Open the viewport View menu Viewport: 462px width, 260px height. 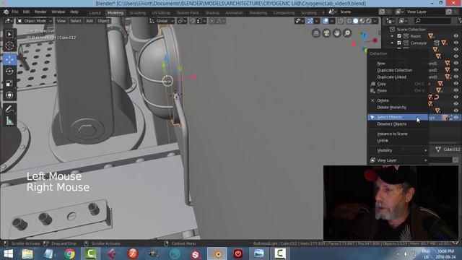[x=61, y=21]
